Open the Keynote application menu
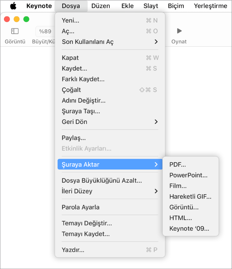This screenshot has width=232, height=269. [39, 6]
